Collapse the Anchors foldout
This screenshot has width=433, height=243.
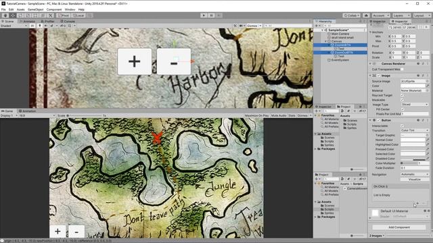coord(371,32)
